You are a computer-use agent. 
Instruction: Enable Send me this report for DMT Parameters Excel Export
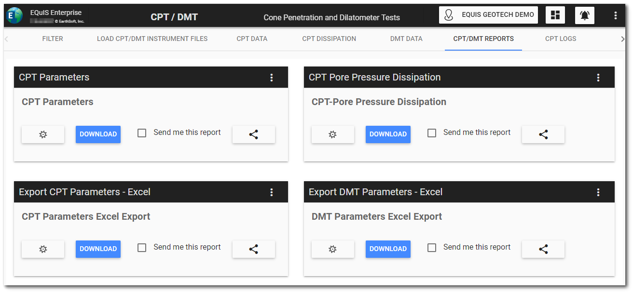[431, 247]
